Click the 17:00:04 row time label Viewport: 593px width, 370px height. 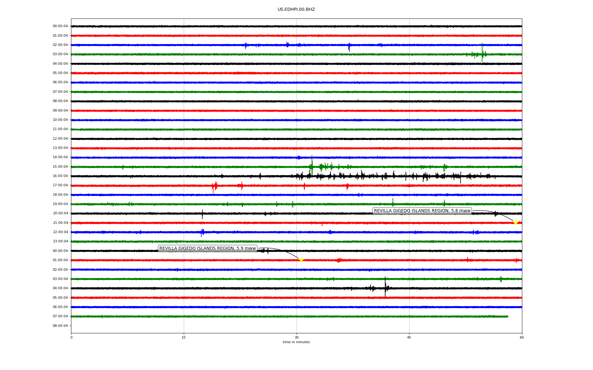coord(60,185)
